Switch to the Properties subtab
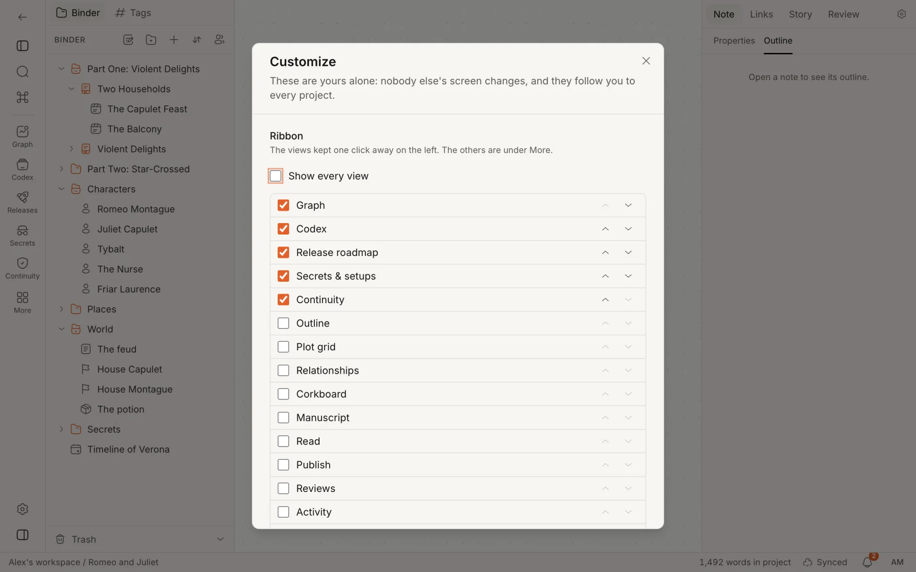This screenshot has height=572, width=916. click(734, 41)
